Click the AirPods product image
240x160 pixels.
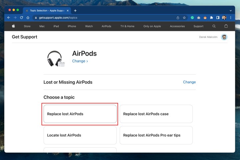[x=56, y=59]
